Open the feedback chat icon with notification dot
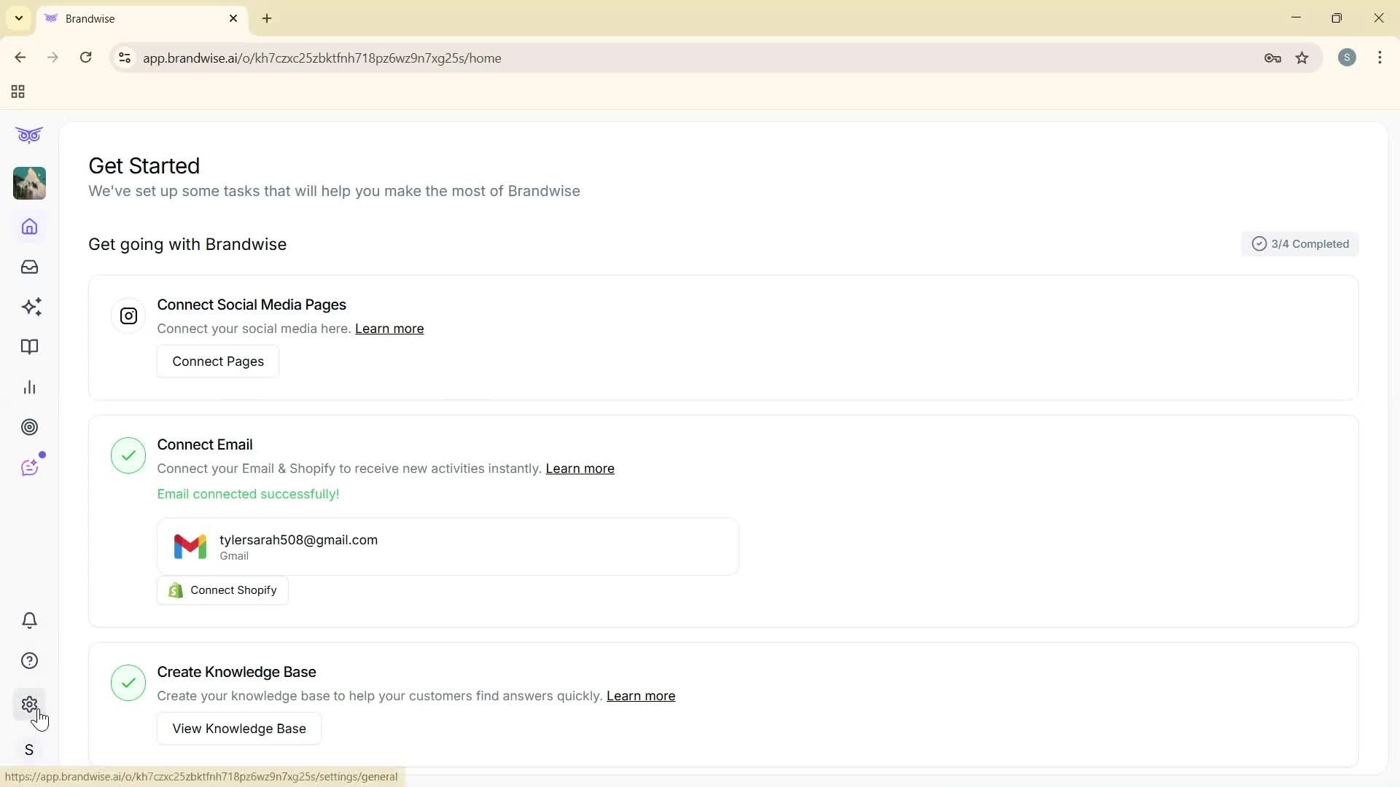The image size is (1400, 787). pos(29,467)
